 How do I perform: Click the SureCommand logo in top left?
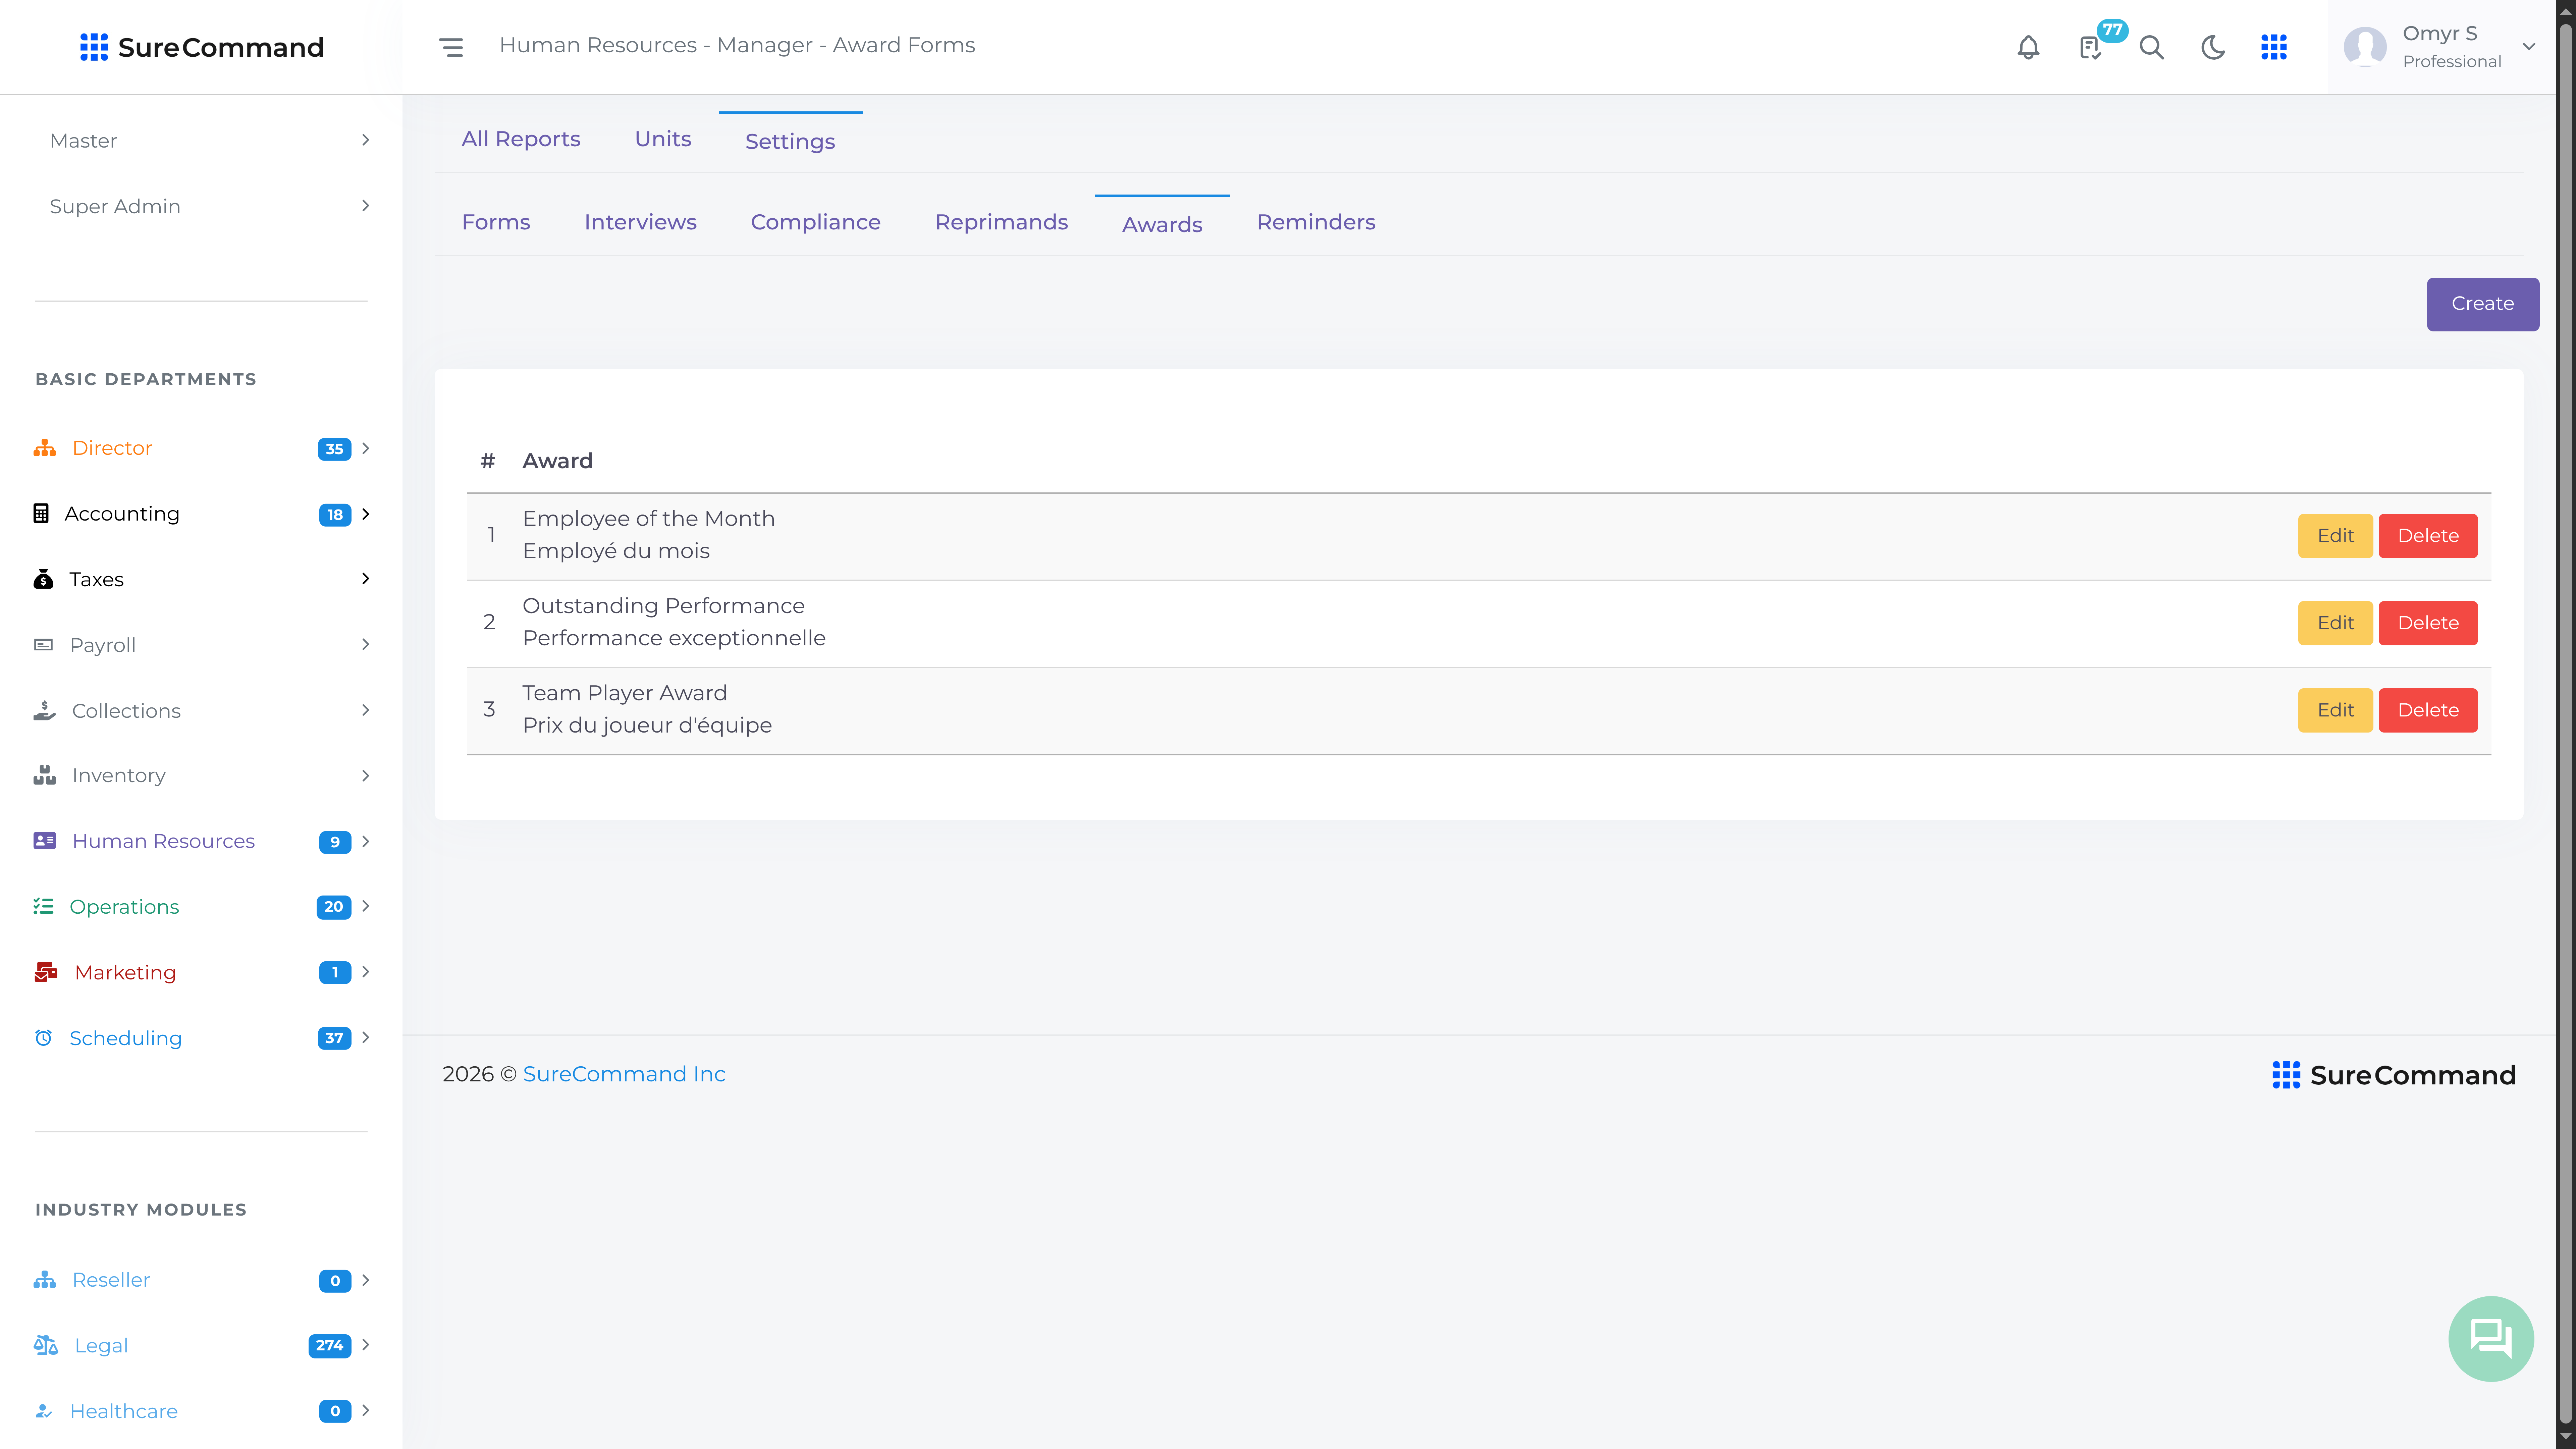(202, 47)
